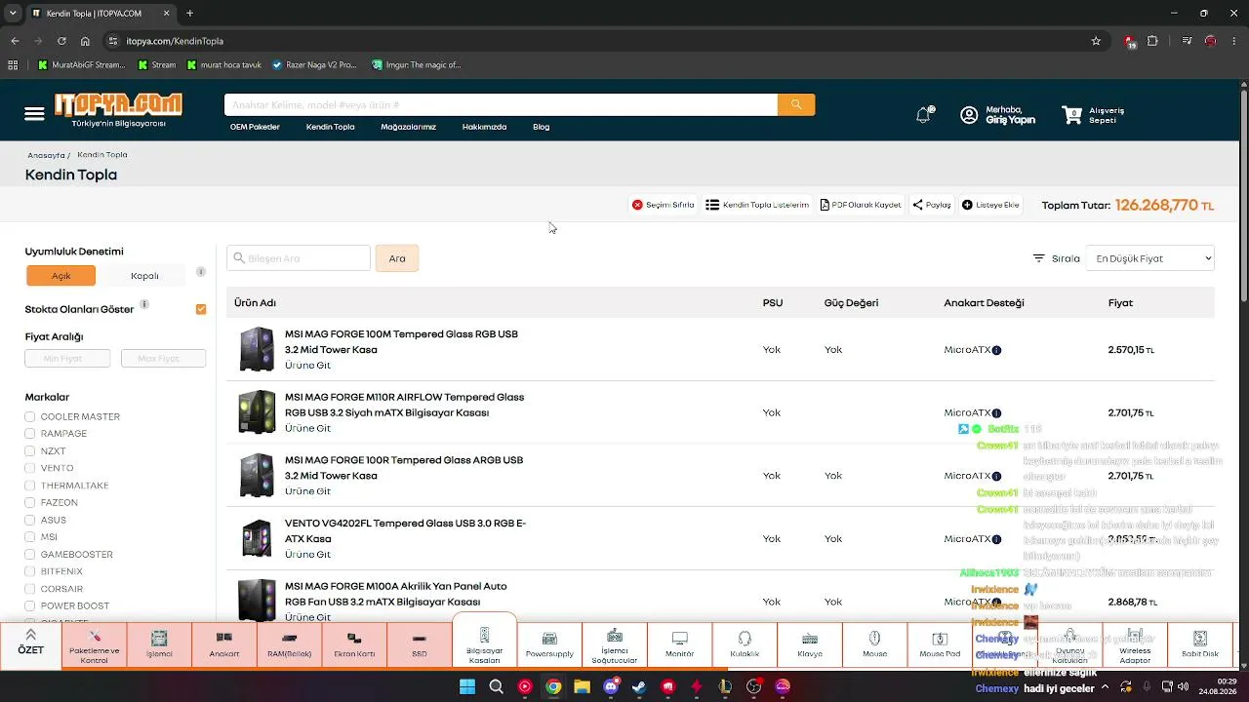Check the ASUS brand filter
Viewport: 1249px width, 702px height.
[30, 520]
